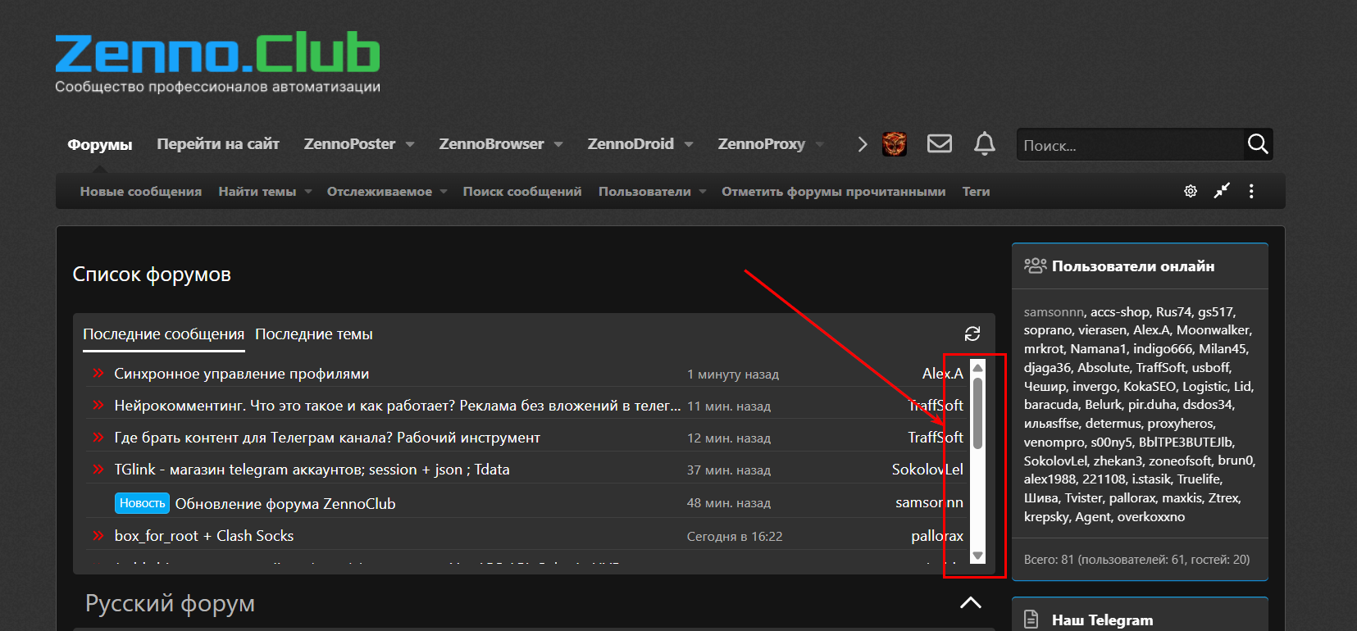The width and height of the screenshot is (1357, 631).
Task: Click the double-chevron icon beside Нейрокомментинг thread
Action: click(98, 406)
